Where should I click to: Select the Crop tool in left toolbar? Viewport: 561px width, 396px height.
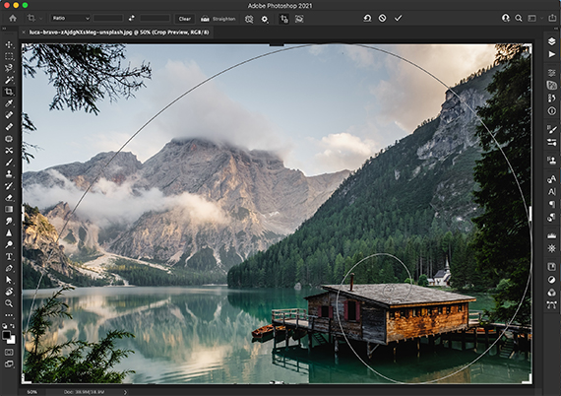coord(9,92)
